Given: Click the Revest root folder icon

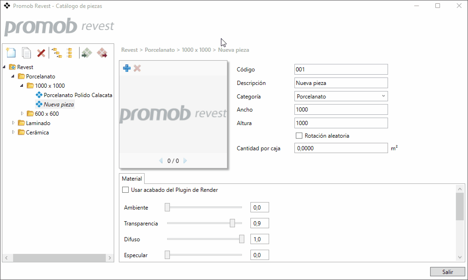Looking at the screenshot, I should [x=13, y=67].
